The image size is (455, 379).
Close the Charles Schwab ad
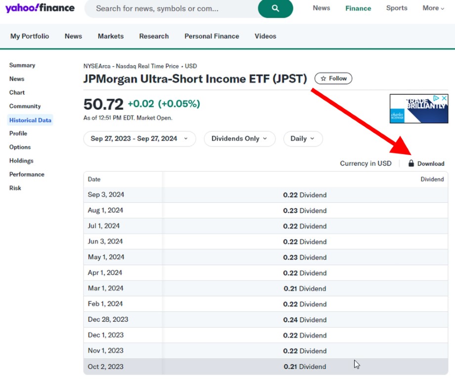tap(444, 98)
